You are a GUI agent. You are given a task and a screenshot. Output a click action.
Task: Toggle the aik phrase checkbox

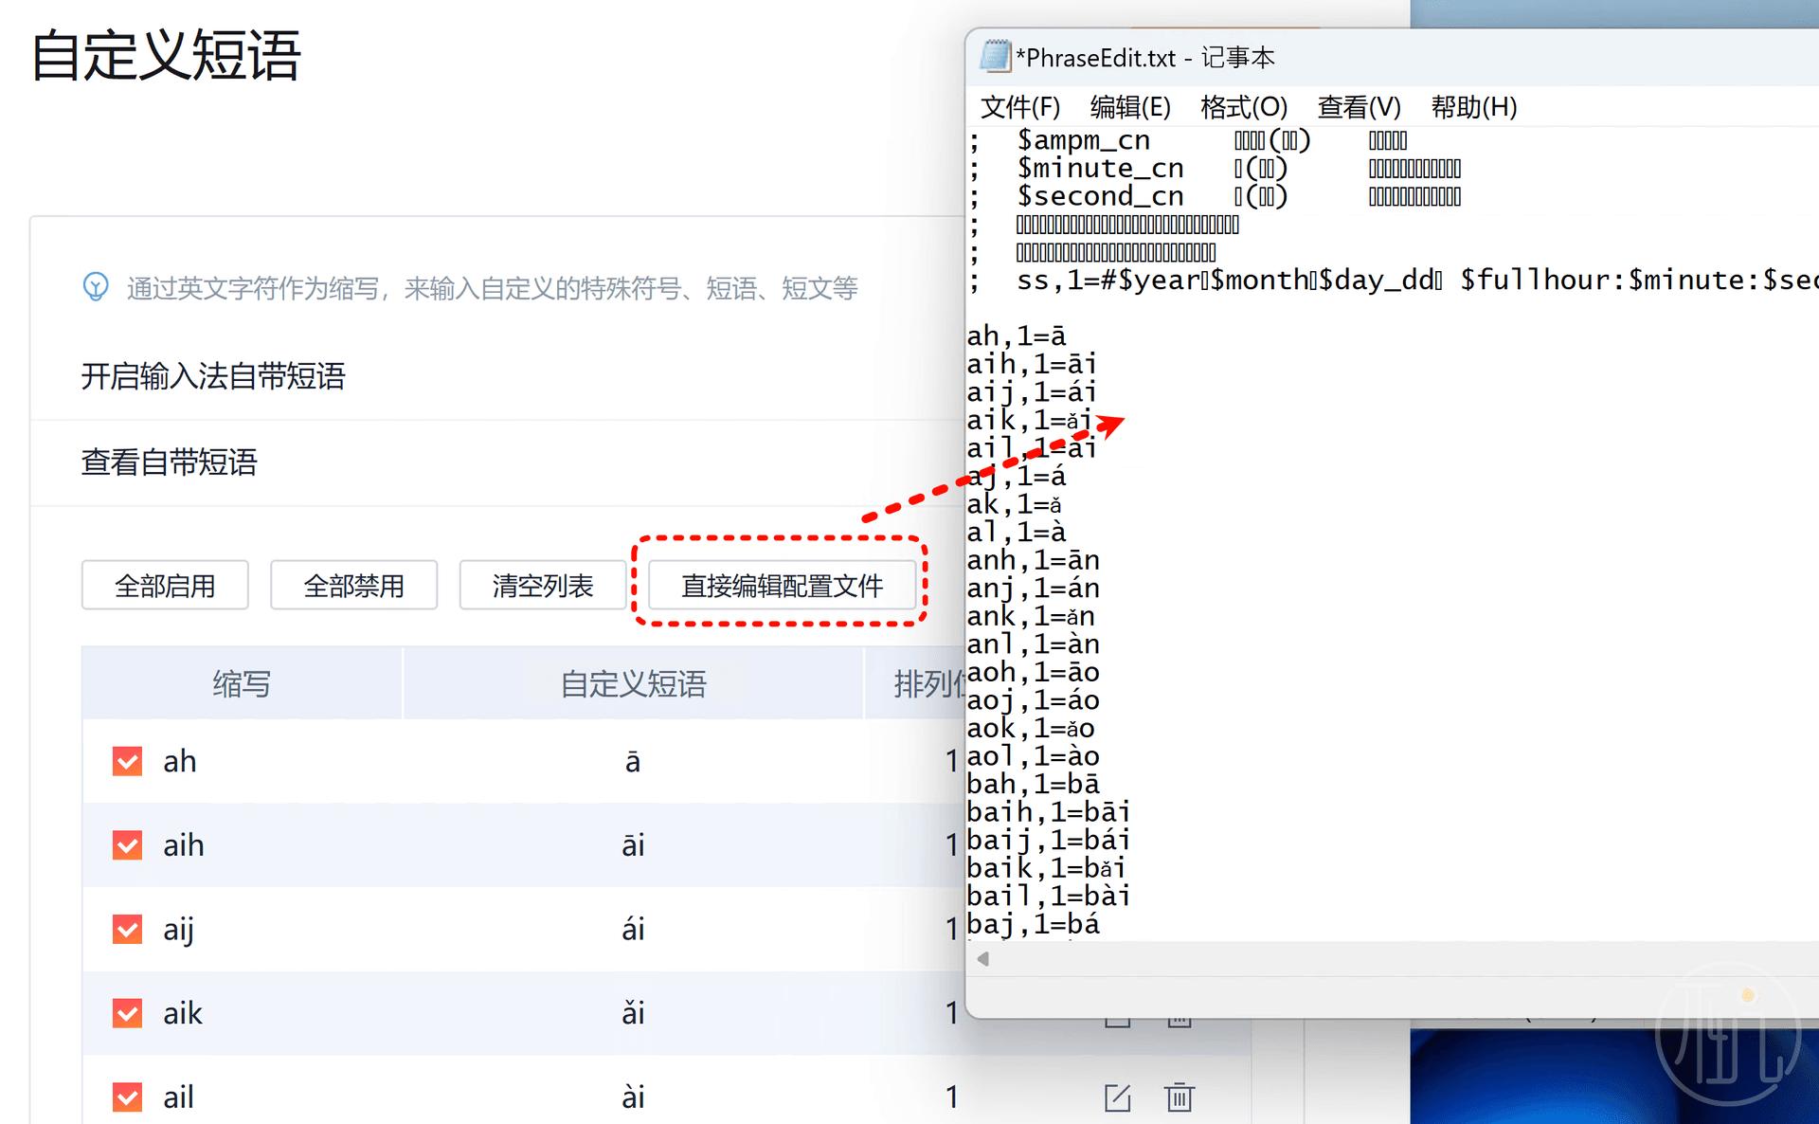127,1013
